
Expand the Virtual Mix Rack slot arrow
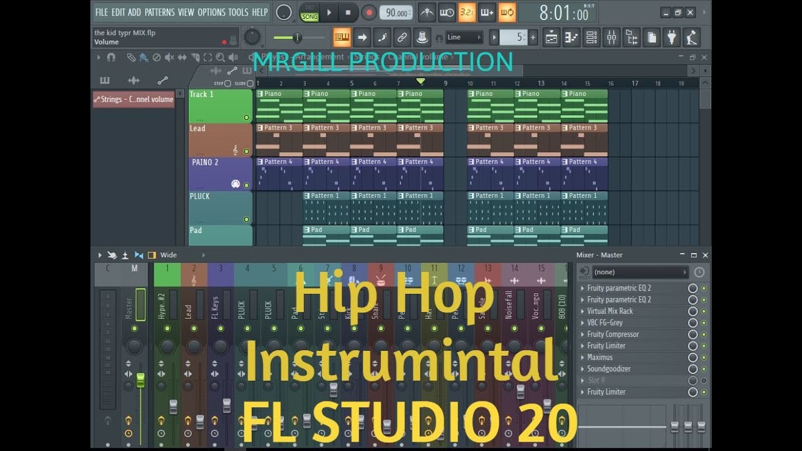582,311
